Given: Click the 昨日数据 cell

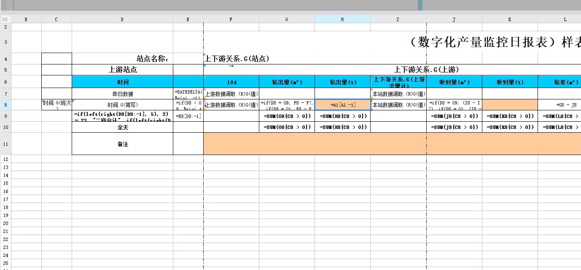Looking at the screenshot, I should (122, 94).
